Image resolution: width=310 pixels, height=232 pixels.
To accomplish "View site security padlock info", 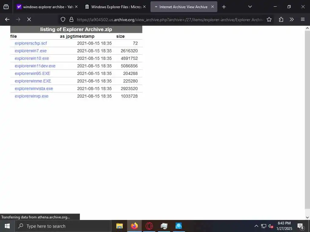I will click(71, 19).
